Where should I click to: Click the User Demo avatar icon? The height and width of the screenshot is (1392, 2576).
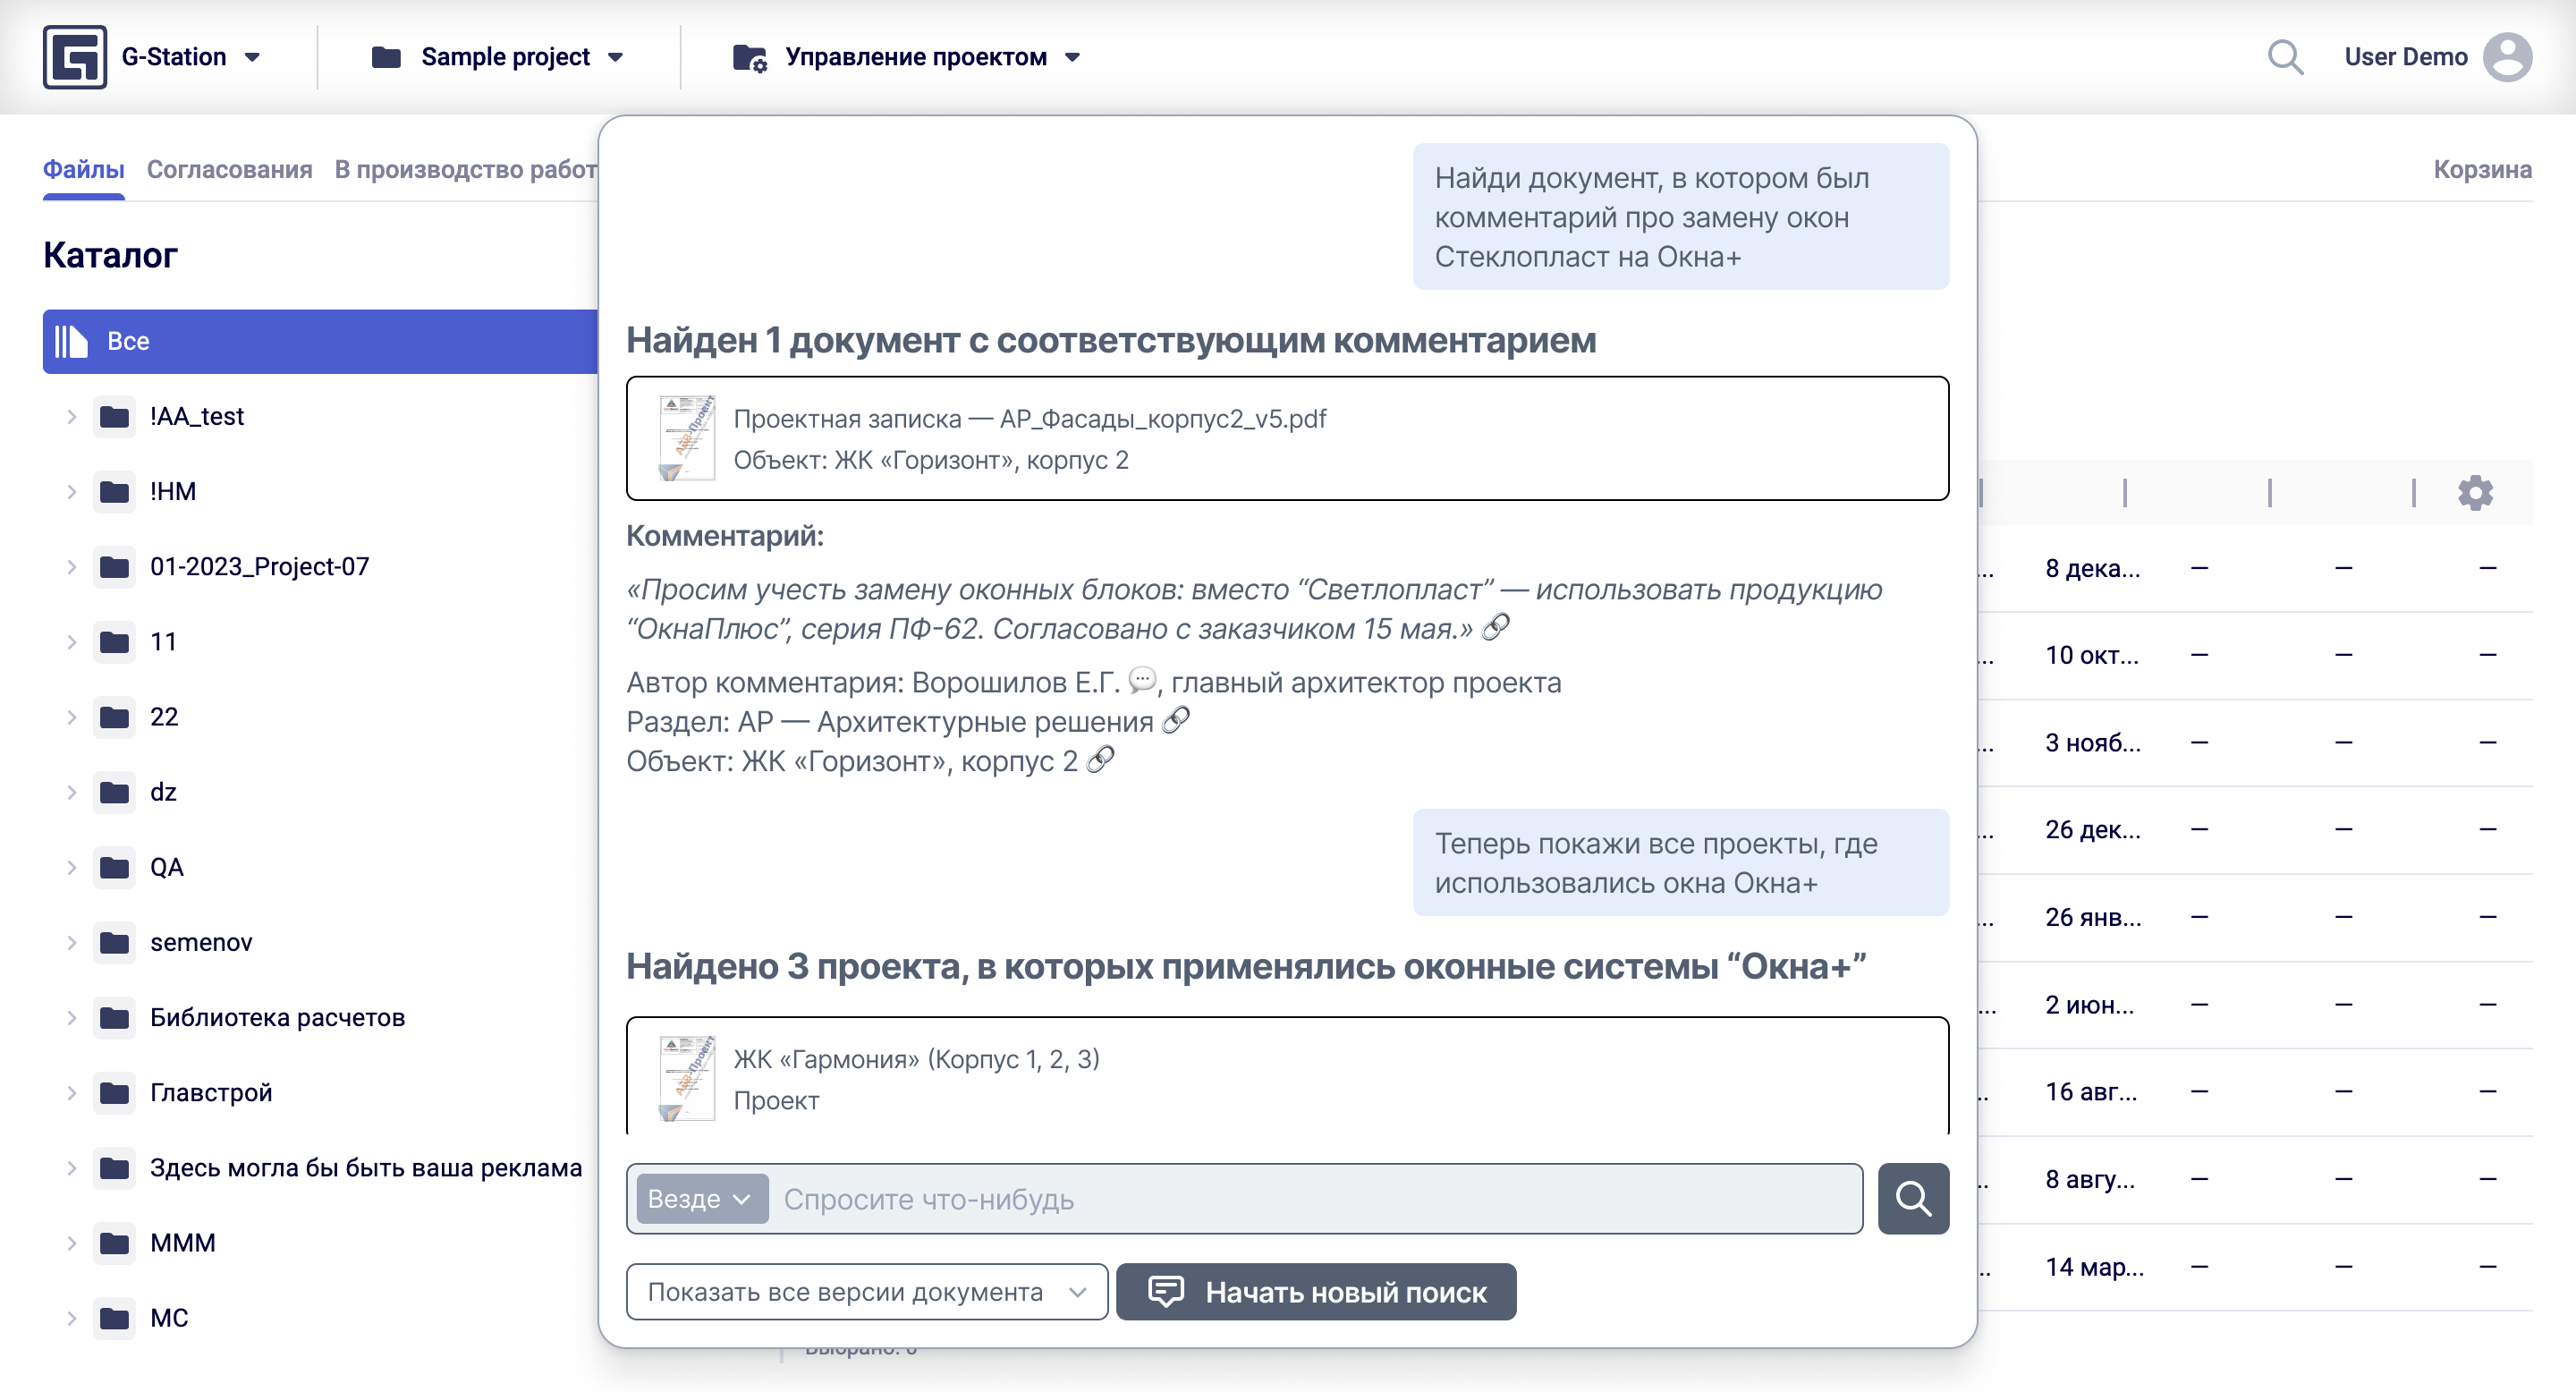coord(2506,57)
